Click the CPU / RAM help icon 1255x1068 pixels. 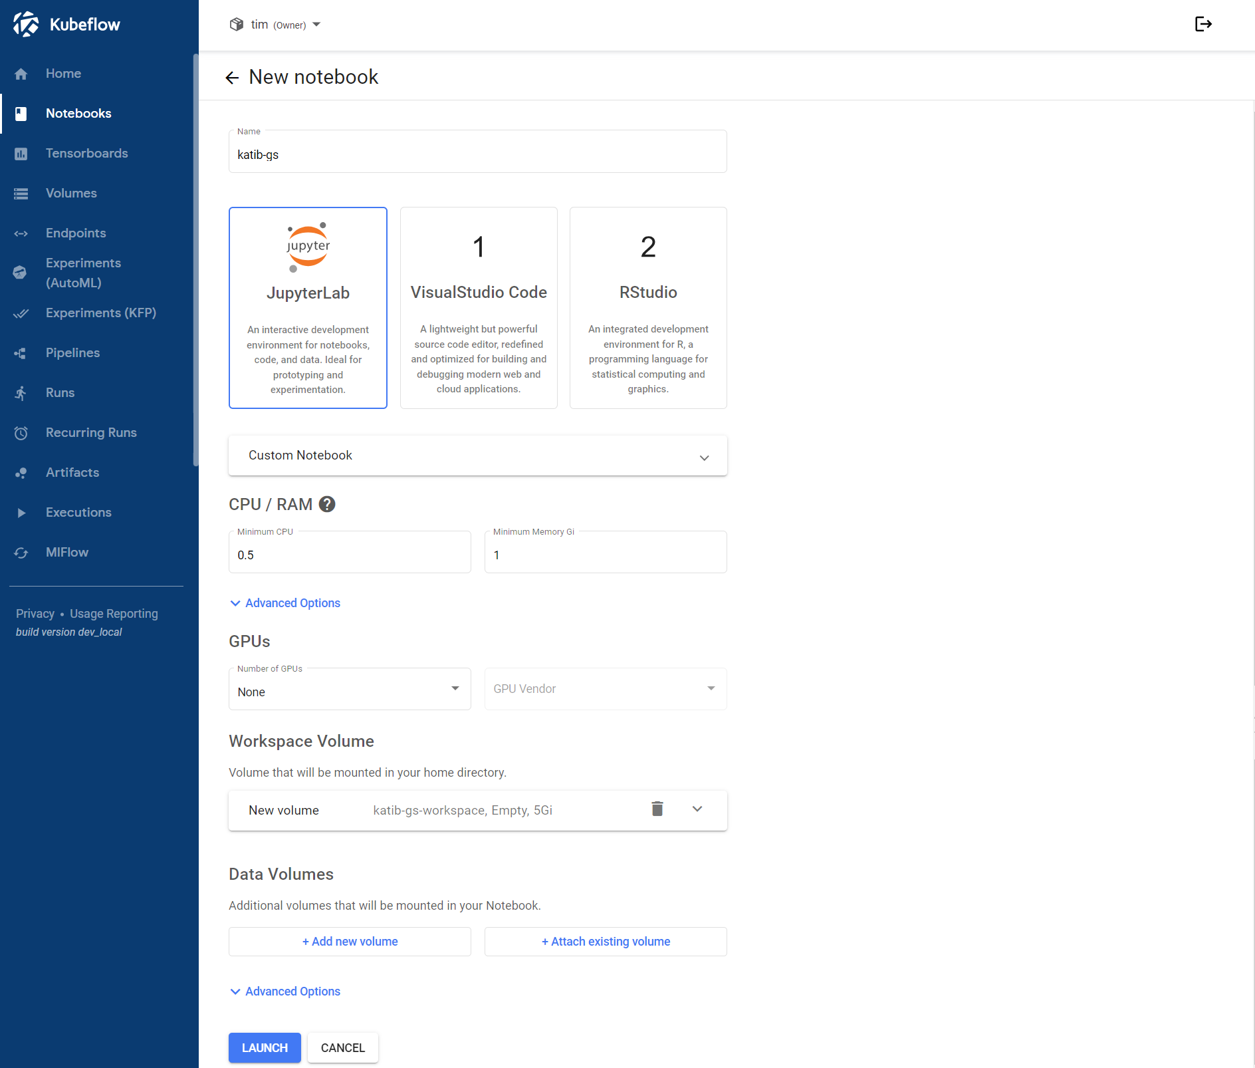[x=327, y=504]
